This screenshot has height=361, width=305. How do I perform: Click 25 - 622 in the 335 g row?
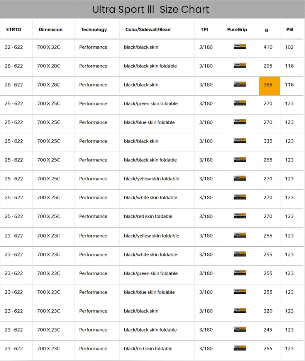[x=14, y=141]
